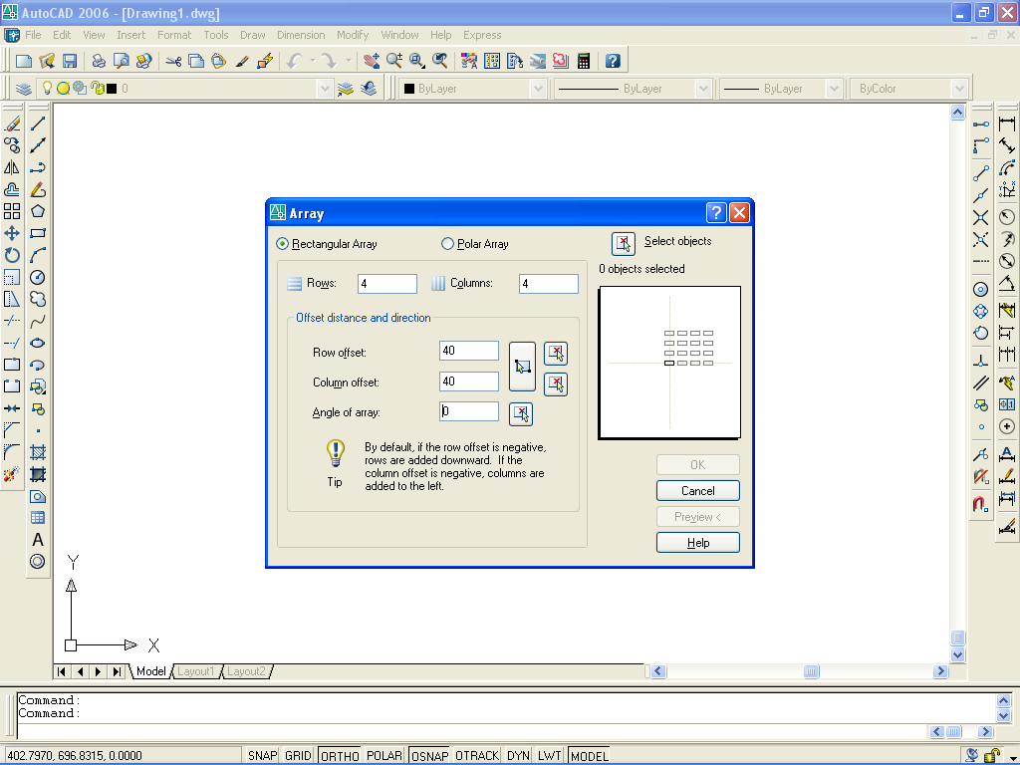The image size is (1020, 765).
Task: Toggle ORTHO mode in status bar
Action: click(x=340, y=755)
